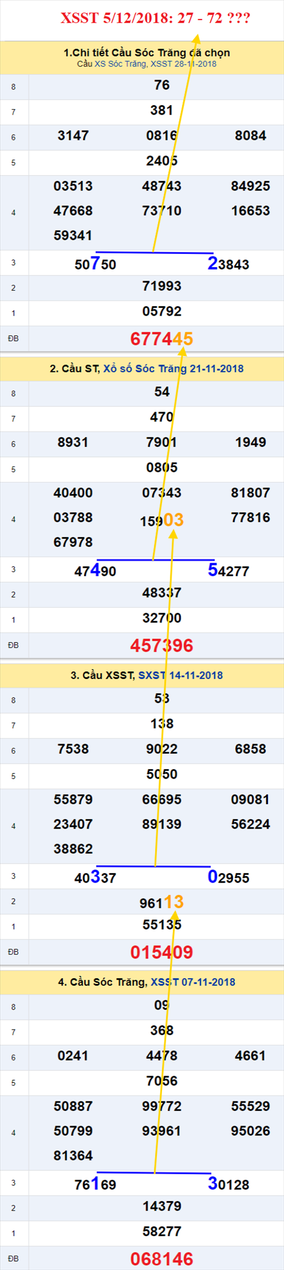The image size is (284, 1270).
Task: Select prize number 95026
Action: [251, 1132]
